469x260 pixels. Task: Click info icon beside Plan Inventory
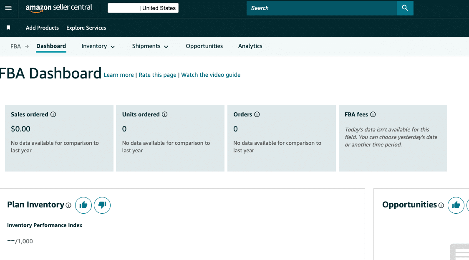click(x=68, y=205)
